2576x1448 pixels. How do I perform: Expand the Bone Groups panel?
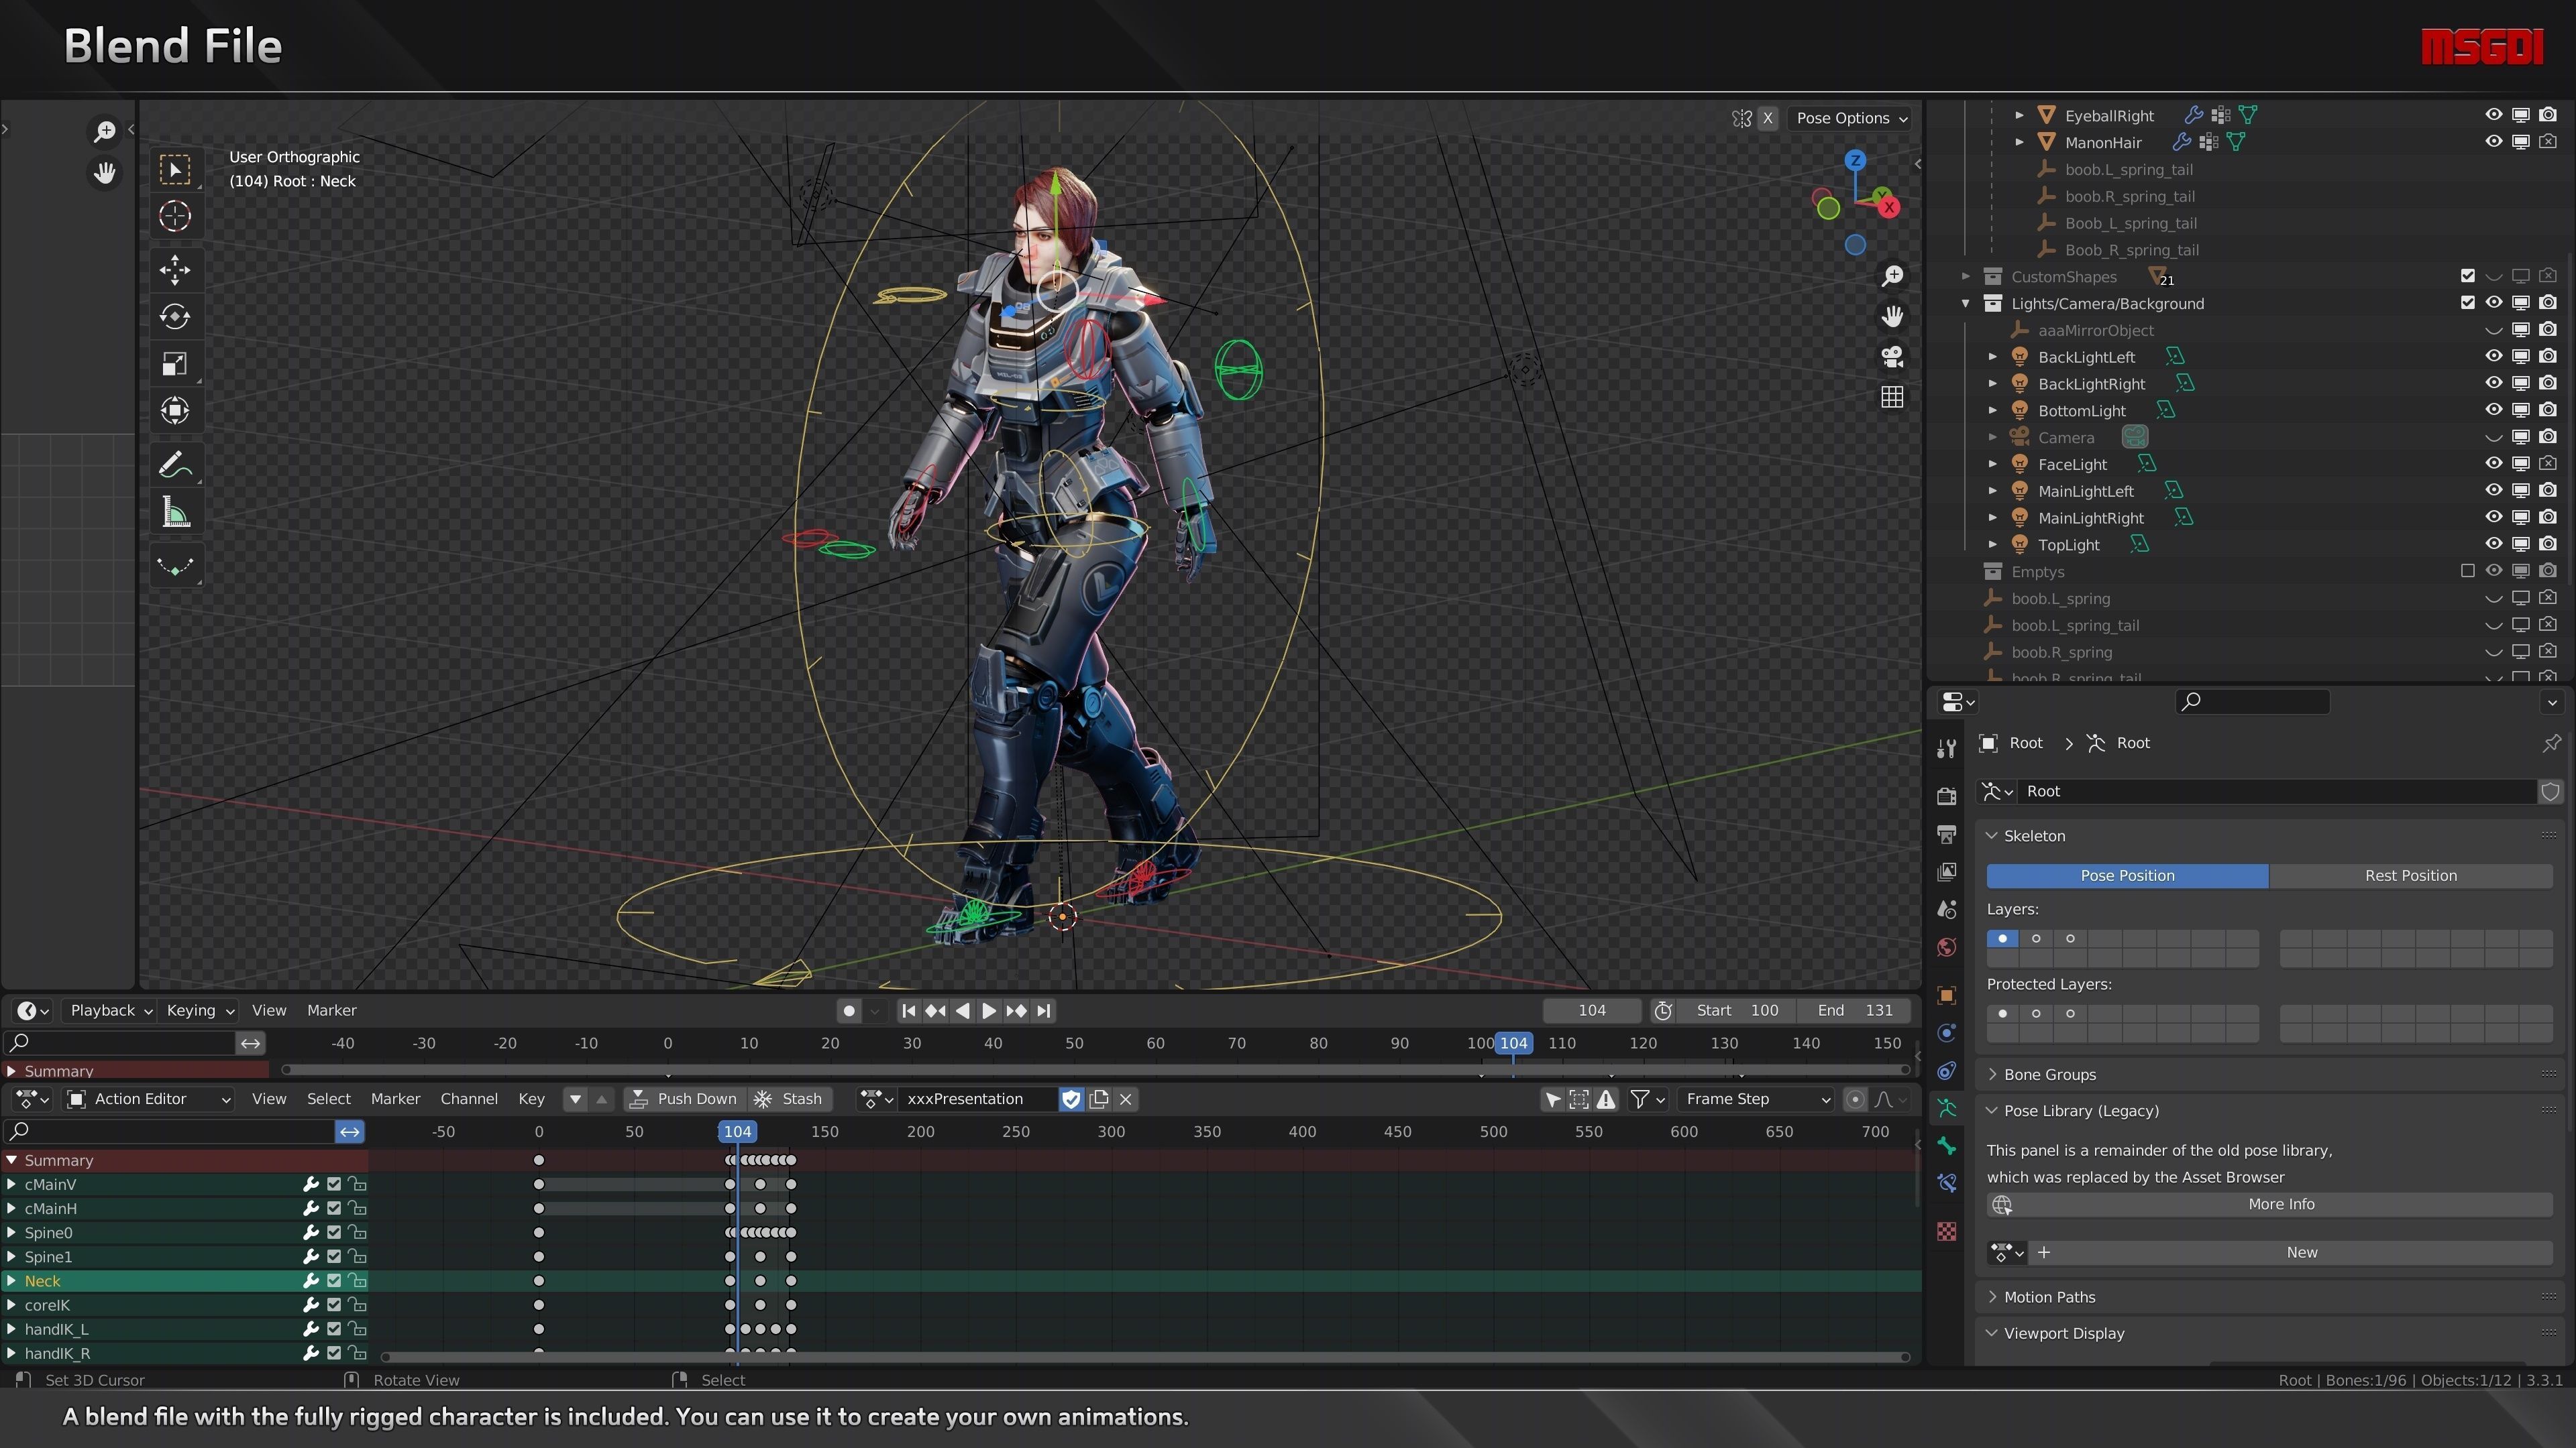coord(2049,1074)
